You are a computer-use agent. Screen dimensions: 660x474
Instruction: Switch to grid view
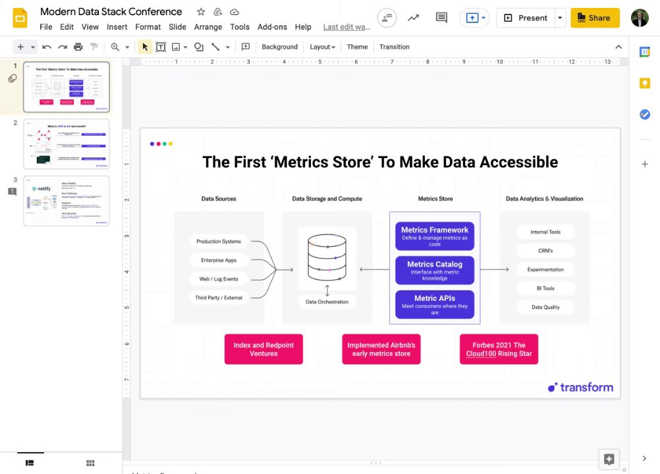[90, 463]
